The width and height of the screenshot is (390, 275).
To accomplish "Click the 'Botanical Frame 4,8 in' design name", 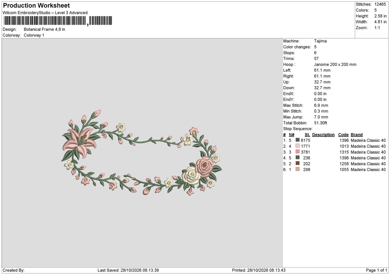I will [x=45, y=30].
